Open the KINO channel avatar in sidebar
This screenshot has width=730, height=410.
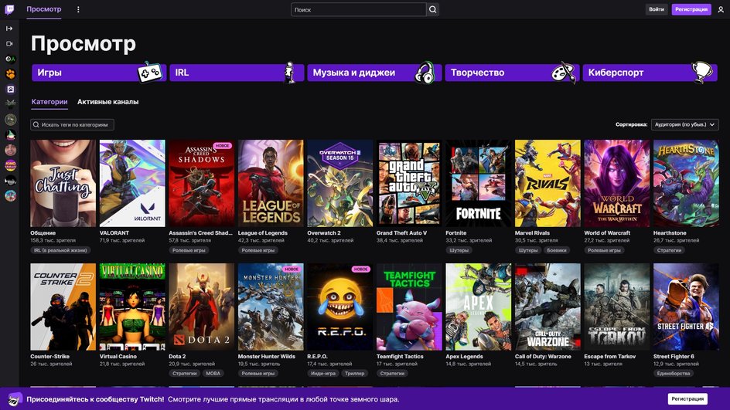[10, 165]
